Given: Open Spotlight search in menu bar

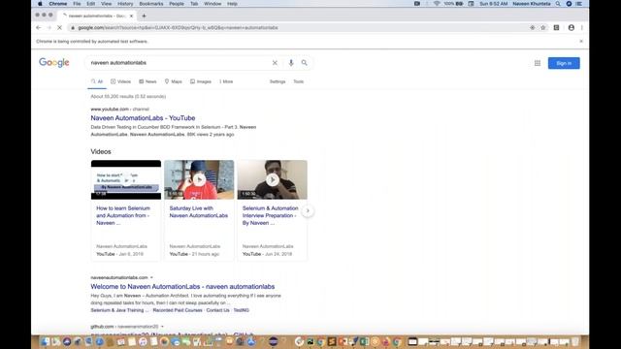Looking at the screenshot, I should tap(558, 4).
